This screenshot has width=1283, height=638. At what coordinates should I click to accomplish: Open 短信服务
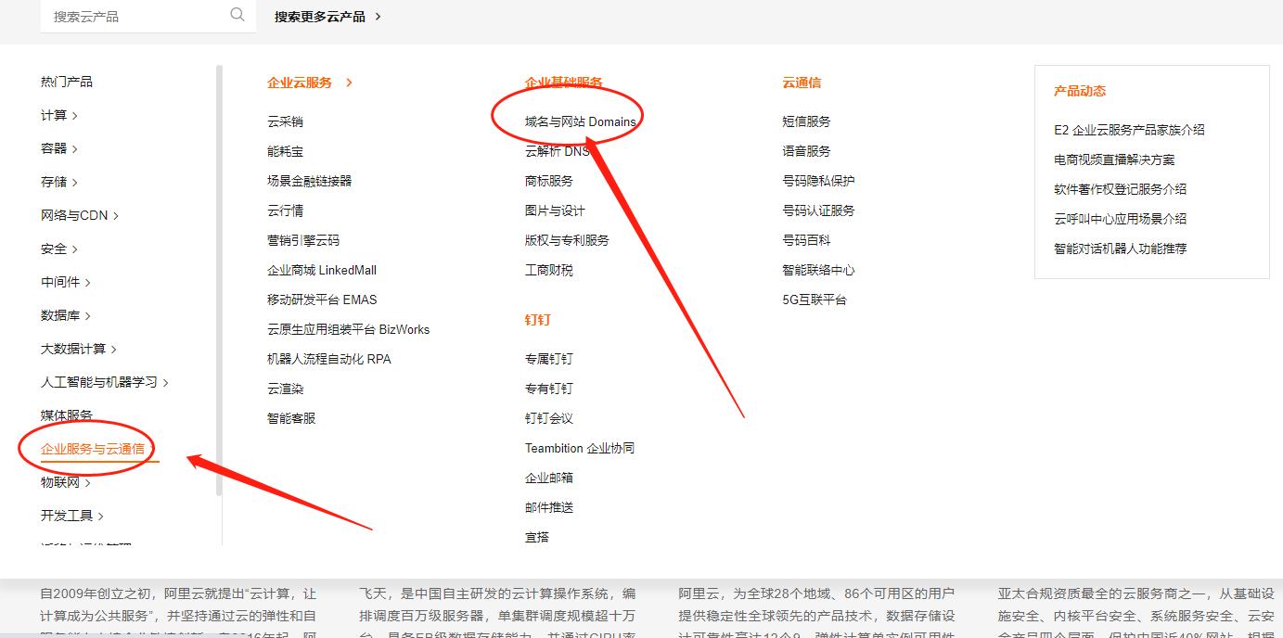(x=804, y=121)
